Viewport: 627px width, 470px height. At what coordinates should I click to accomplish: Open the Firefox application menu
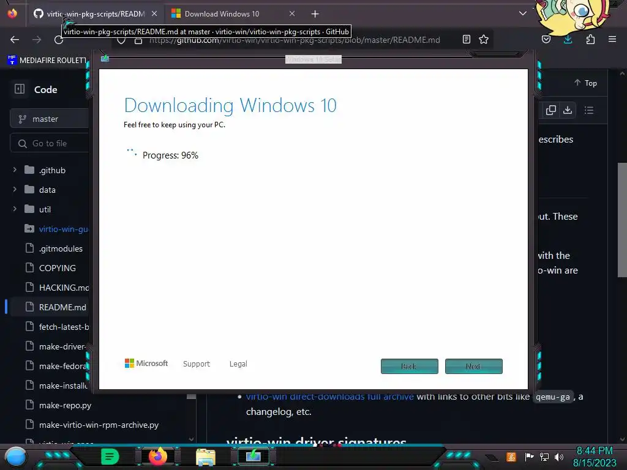[x=612, y=39]
